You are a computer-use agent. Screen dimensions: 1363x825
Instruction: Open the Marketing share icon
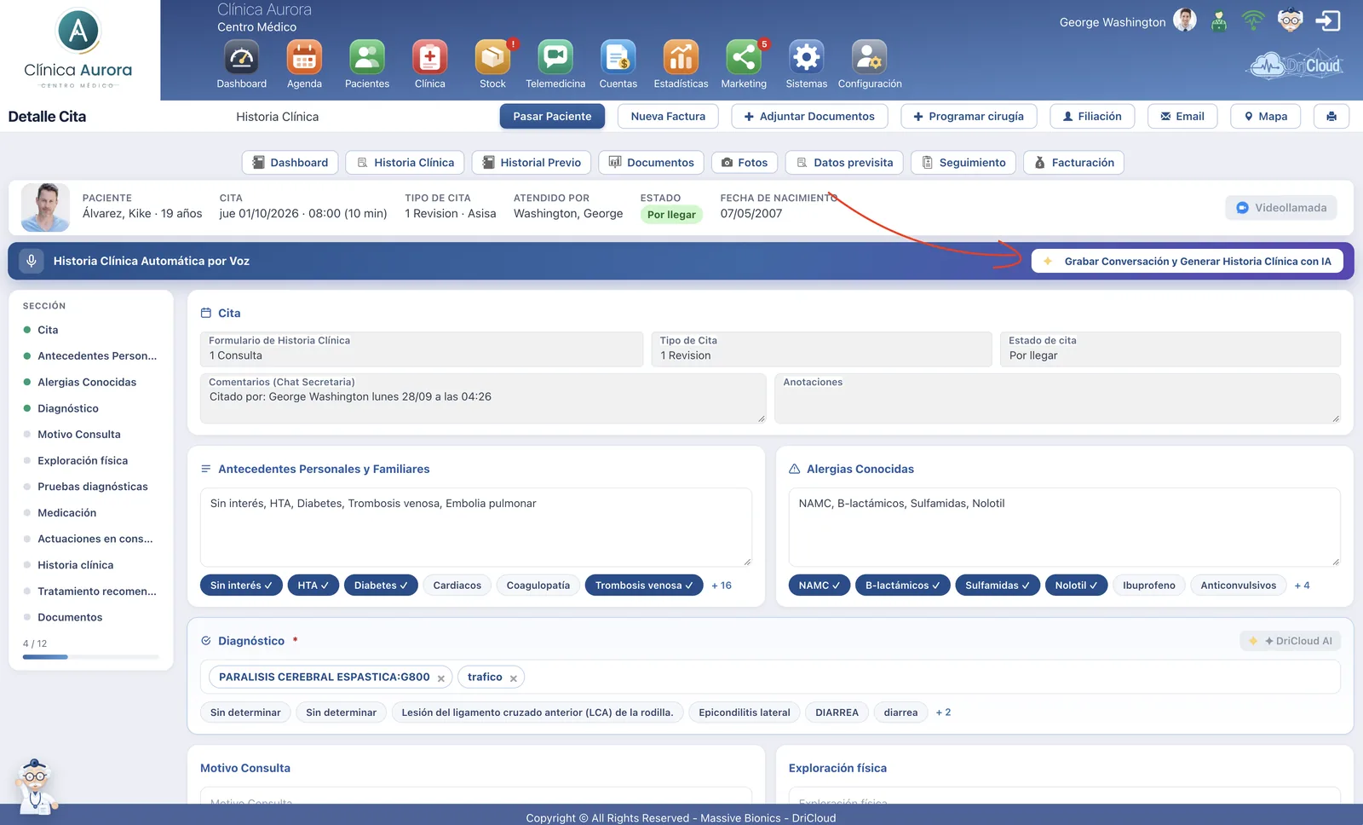pos(744,58)
